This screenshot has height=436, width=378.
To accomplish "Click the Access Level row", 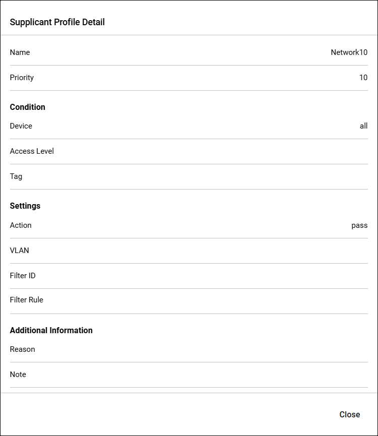I will (x=188, y=151).
